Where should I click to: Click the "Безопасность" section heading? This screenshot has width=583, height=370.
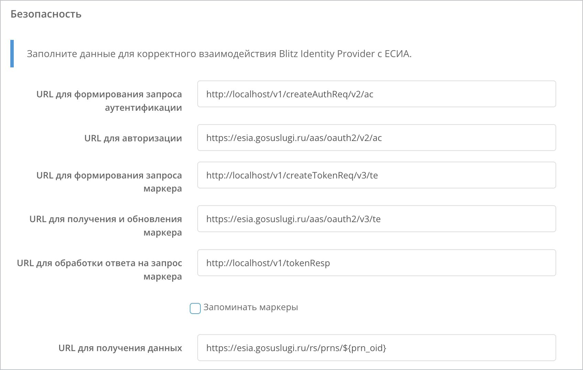46,14
